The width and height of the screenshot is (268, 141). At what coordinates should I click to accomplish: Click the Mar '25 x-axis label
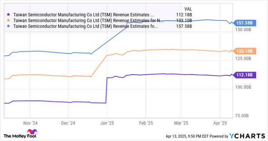coord(181,123)
